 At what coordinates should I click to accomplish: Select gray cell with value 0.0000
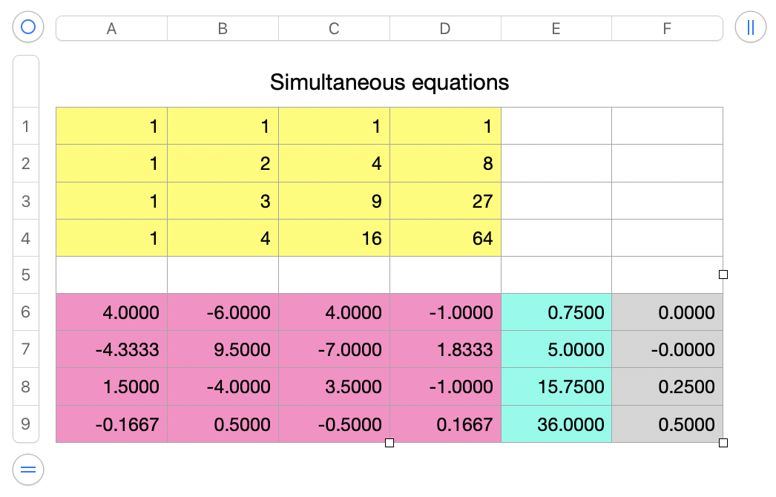667,312
